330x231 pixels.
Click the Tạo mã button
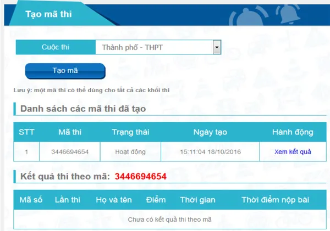[65, 71]
